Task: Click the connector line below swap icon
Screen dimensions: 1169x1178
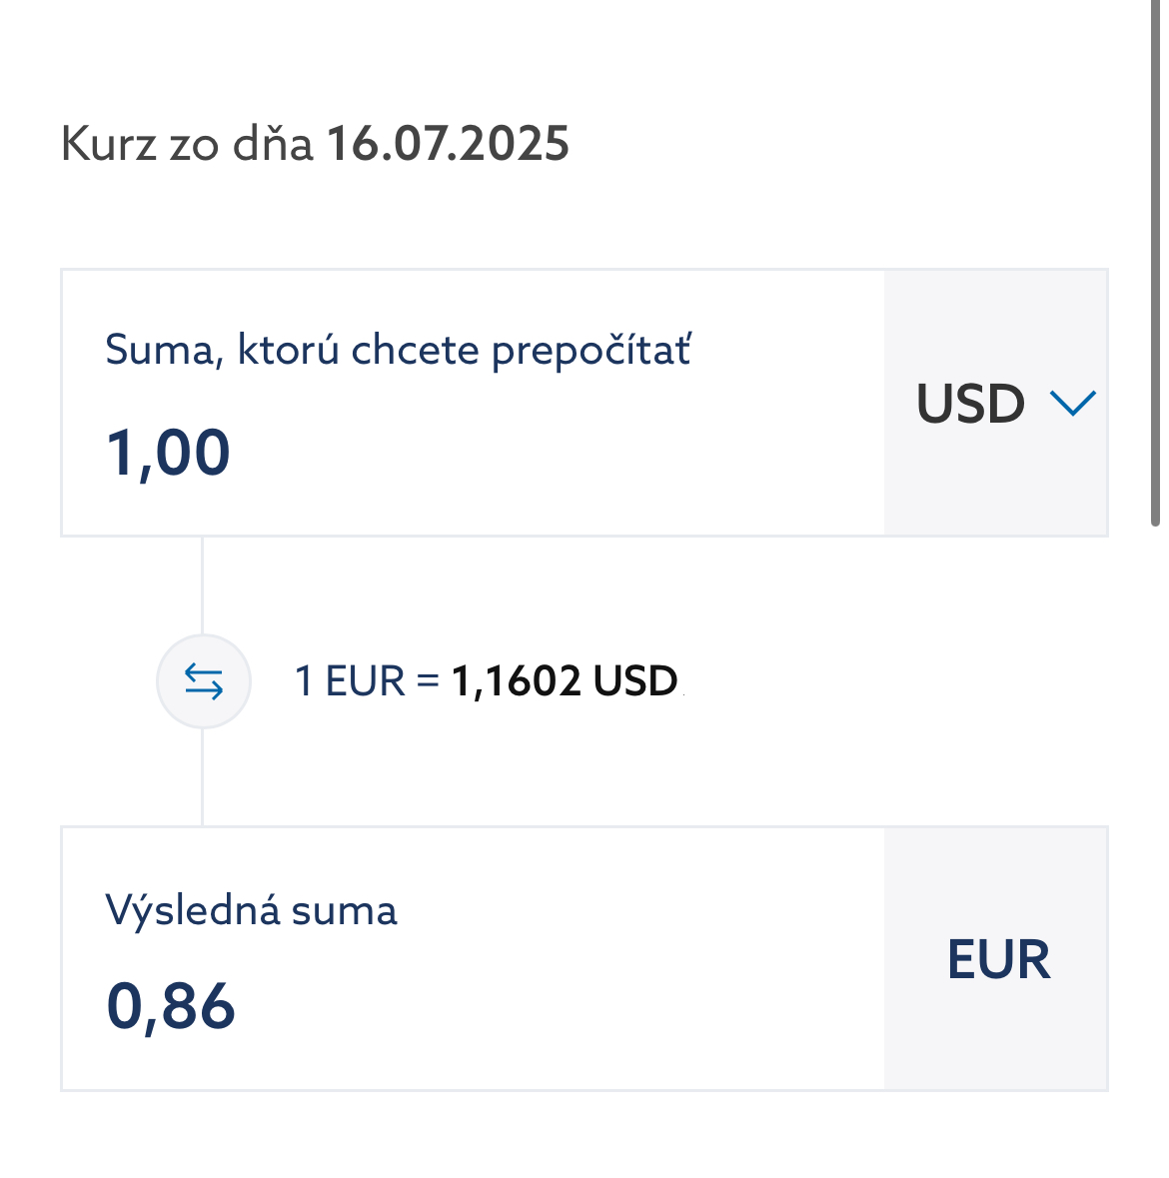Action: click(203, 777)
